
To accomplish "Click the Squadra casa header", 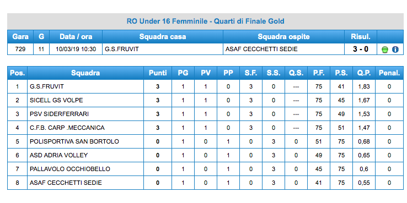I will click(x=163, y=37).
